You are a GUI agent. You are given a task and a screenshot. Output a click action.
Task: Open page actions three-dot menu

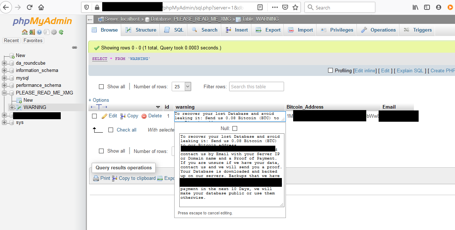tap(275, 7)
